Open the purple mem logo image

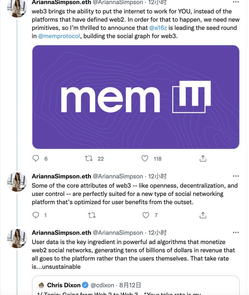click(x=136, y=97)
